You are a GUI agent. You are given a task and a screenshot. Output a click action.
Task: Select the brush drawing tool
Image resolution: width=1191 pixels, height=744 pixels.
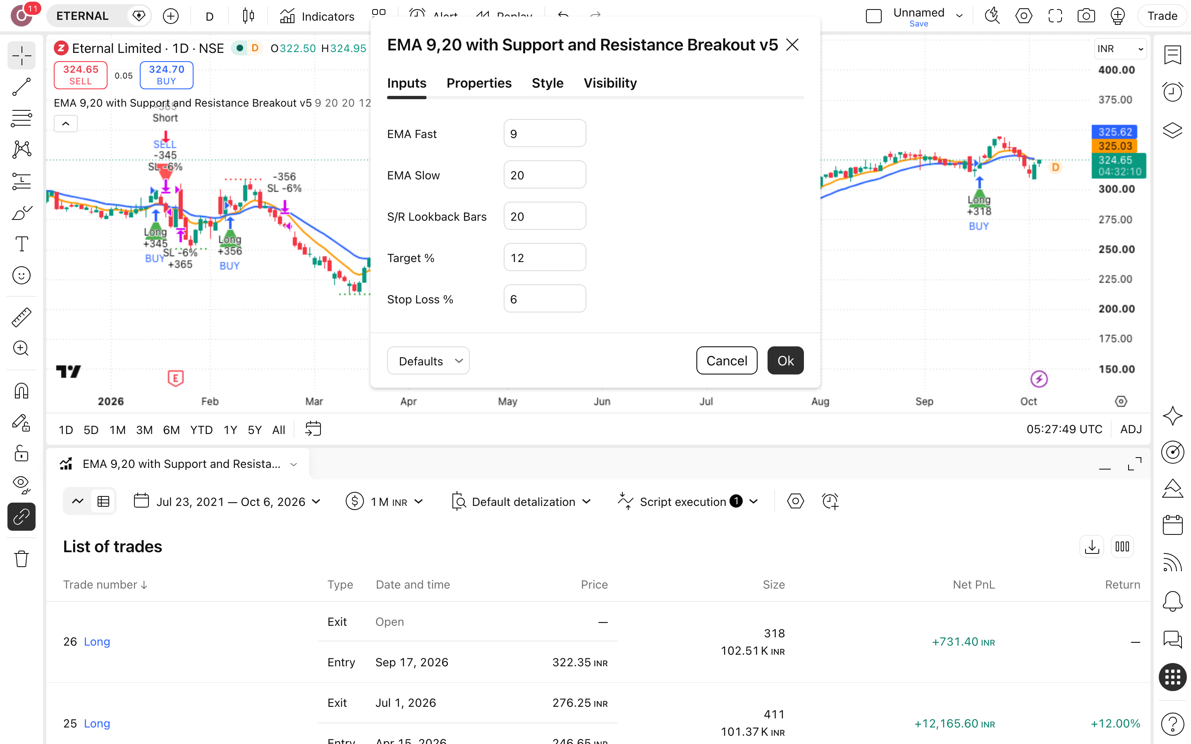22,212
